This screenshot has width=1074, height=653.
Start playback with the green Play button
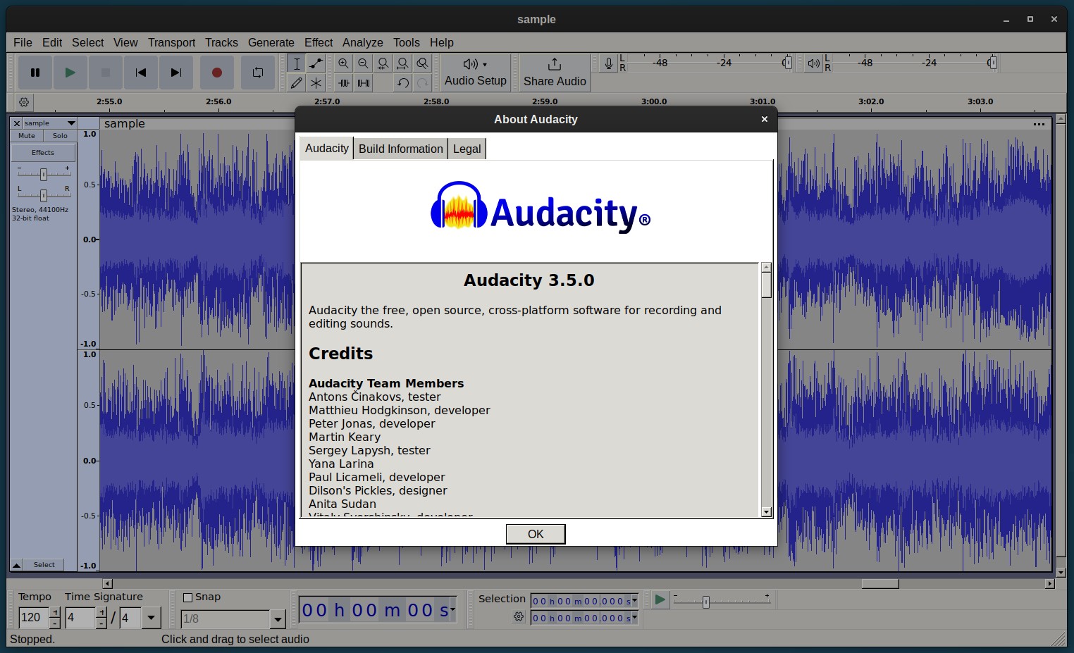pyautogui.click(x=70, y=73)
